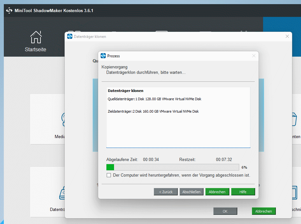
Task: Click the MiniTool ShadowMaker logo icon
Action: pyautogui.click(x=9, y=10)
